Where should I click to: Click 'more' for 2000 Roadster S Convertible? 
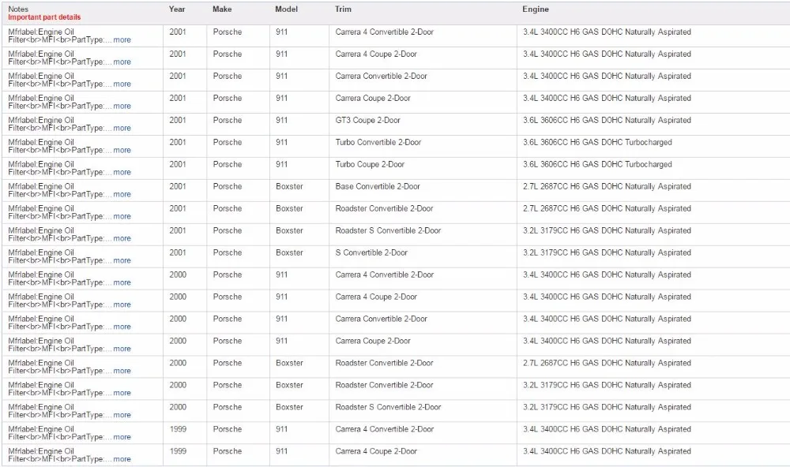point(122,415)
